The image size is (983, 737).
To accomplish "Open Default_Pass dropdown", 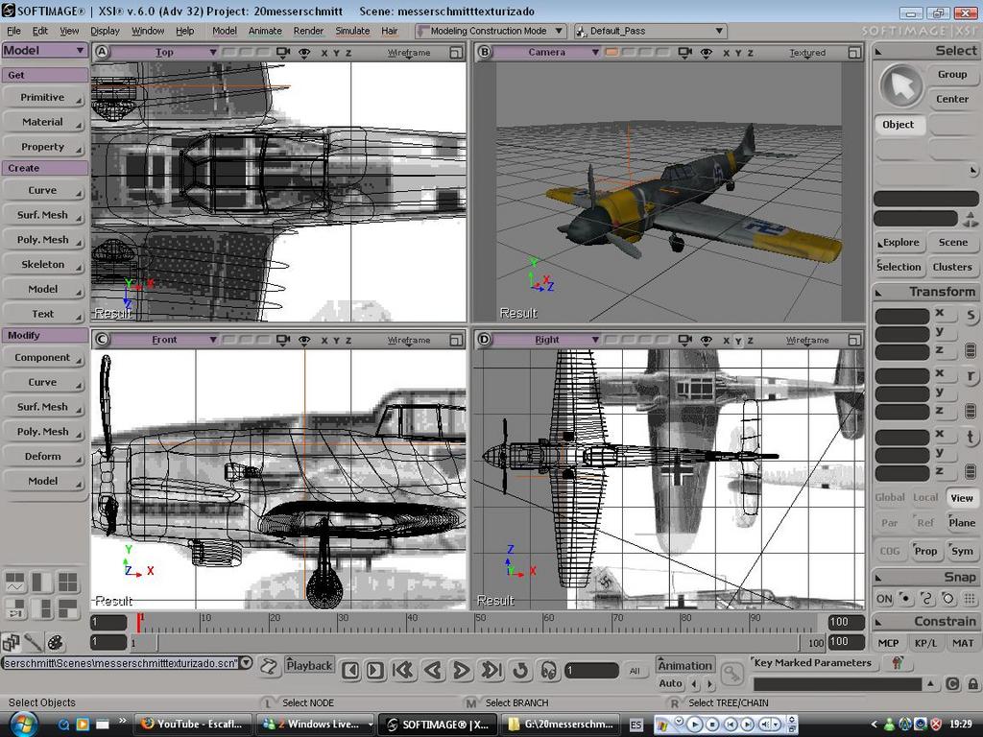I will pos(650,31).
